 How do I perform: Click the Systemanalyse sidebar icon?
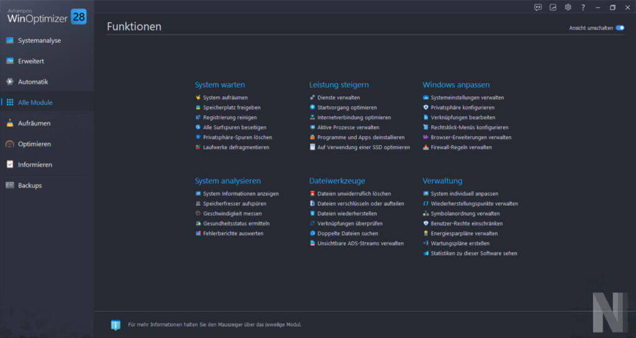(x=9, y=40)
